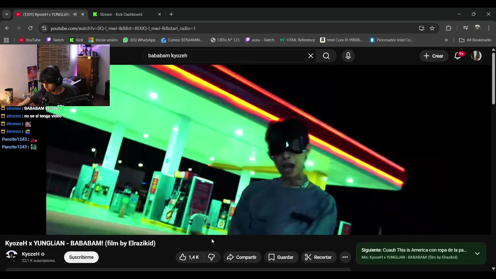
Task: Open YouTube notifications bell
Action: coord(458,56)
